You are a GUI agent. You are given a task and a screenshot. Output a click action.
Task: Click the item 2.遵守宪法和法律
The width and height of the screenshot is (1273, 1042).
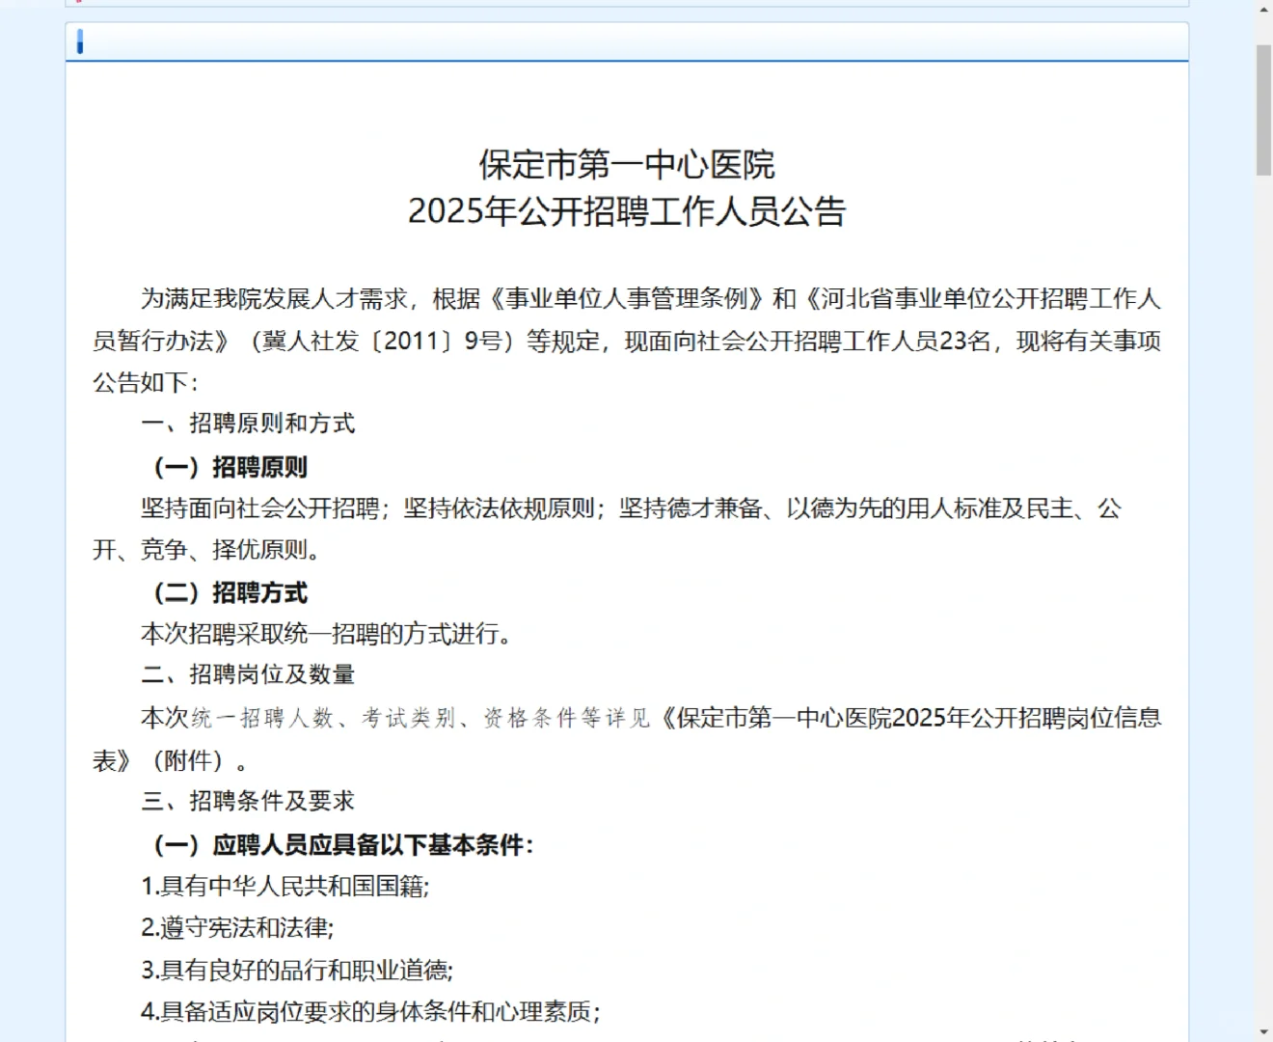tap(237, 928)
